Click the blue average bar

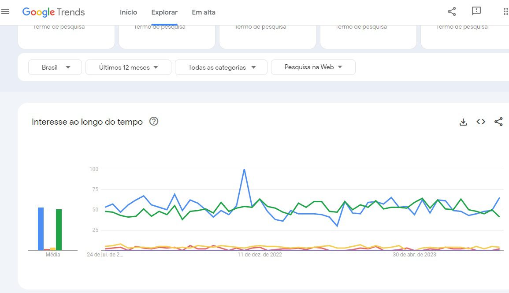[x=41, y=229]
